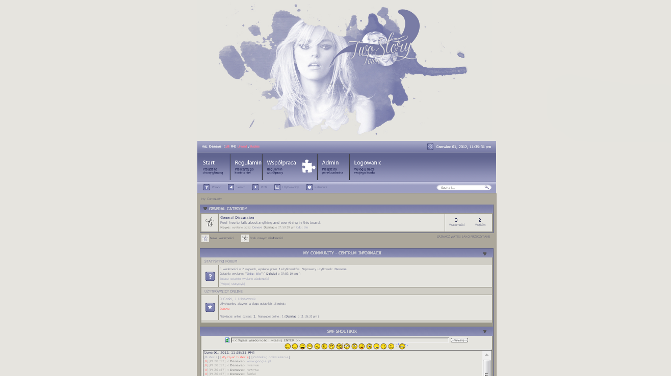Image resolution: width=671 pixels, height=376 pixels.
Task: Click the General Discussion board icon
Action: pos(210,222)
